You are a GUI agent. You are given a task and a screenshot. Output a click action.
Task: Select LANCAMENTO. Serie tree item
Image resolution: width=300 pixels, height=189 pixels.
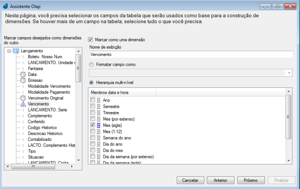48,110
